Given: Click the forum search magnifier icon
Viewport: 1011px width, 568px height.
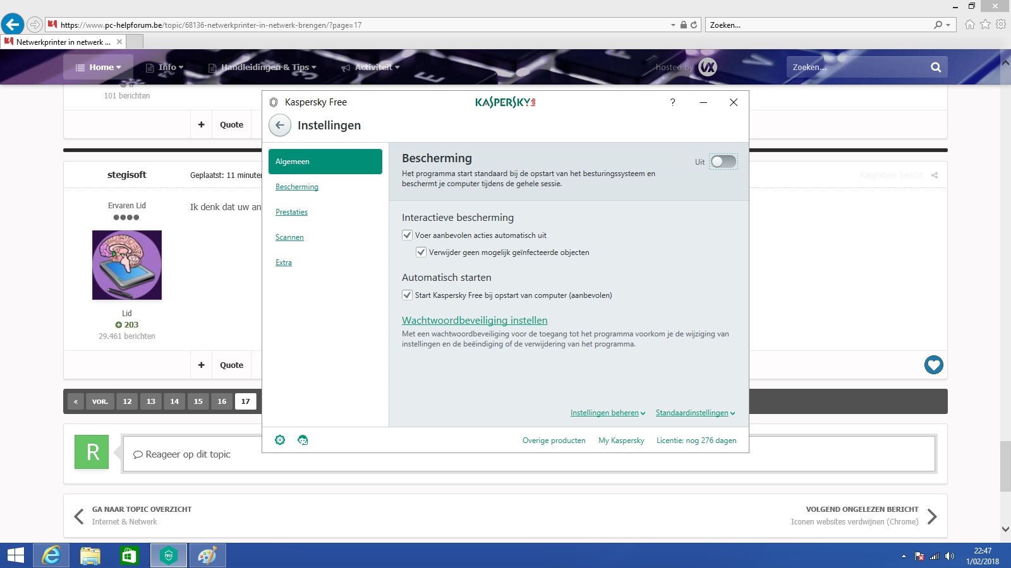Looking at the screenshot, I should tap(936, 67).
